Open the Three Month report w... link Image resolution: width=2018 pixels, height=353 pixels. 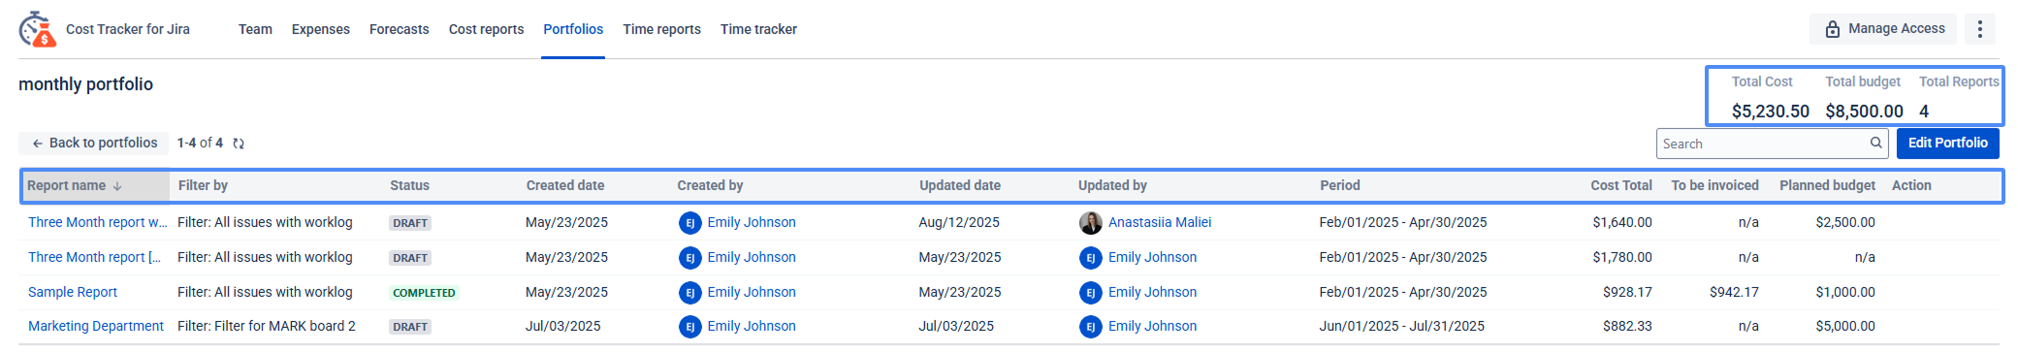tap(97, 223)
